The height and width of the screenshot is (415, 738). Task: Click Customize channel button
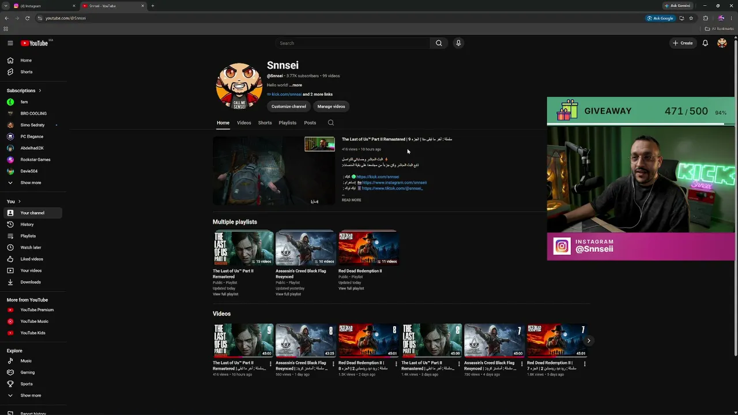289,107
